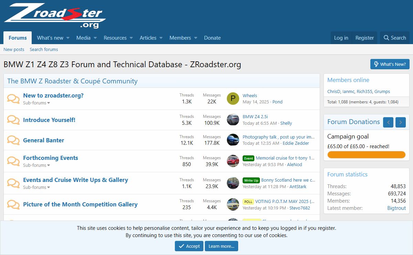
Task: Click the forum bubble icon beside New to zroadster.org?
Action: [13, 99]
